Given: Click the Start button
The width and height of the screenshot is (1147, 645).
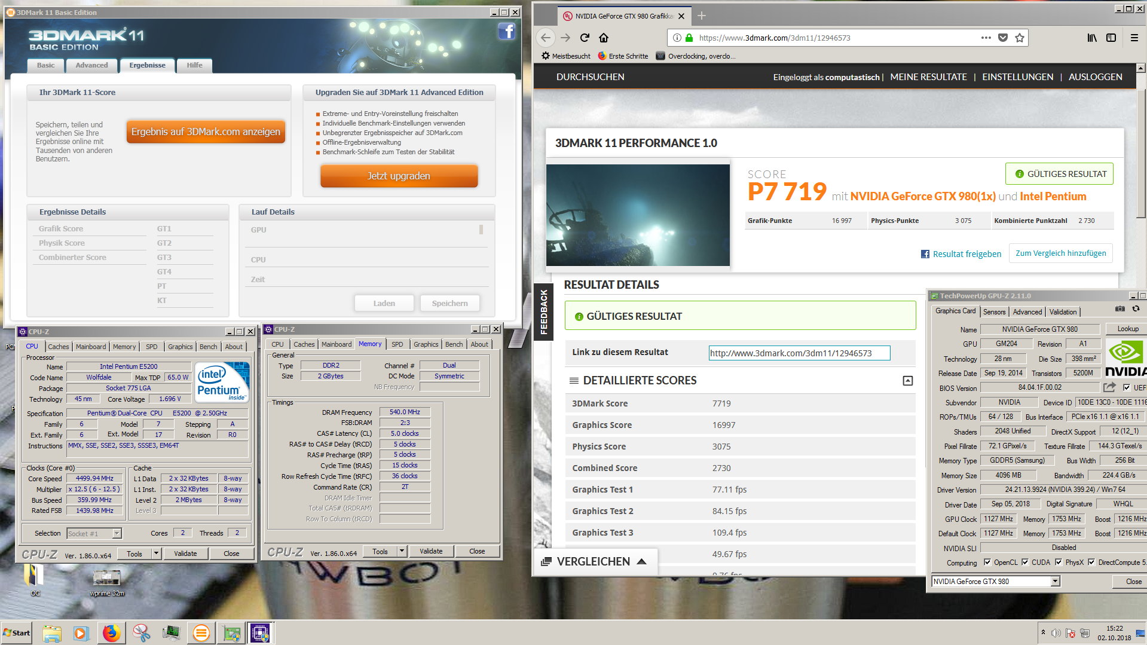Looking at the screenshot, I should pyautogui.click(x=17, y=633).
